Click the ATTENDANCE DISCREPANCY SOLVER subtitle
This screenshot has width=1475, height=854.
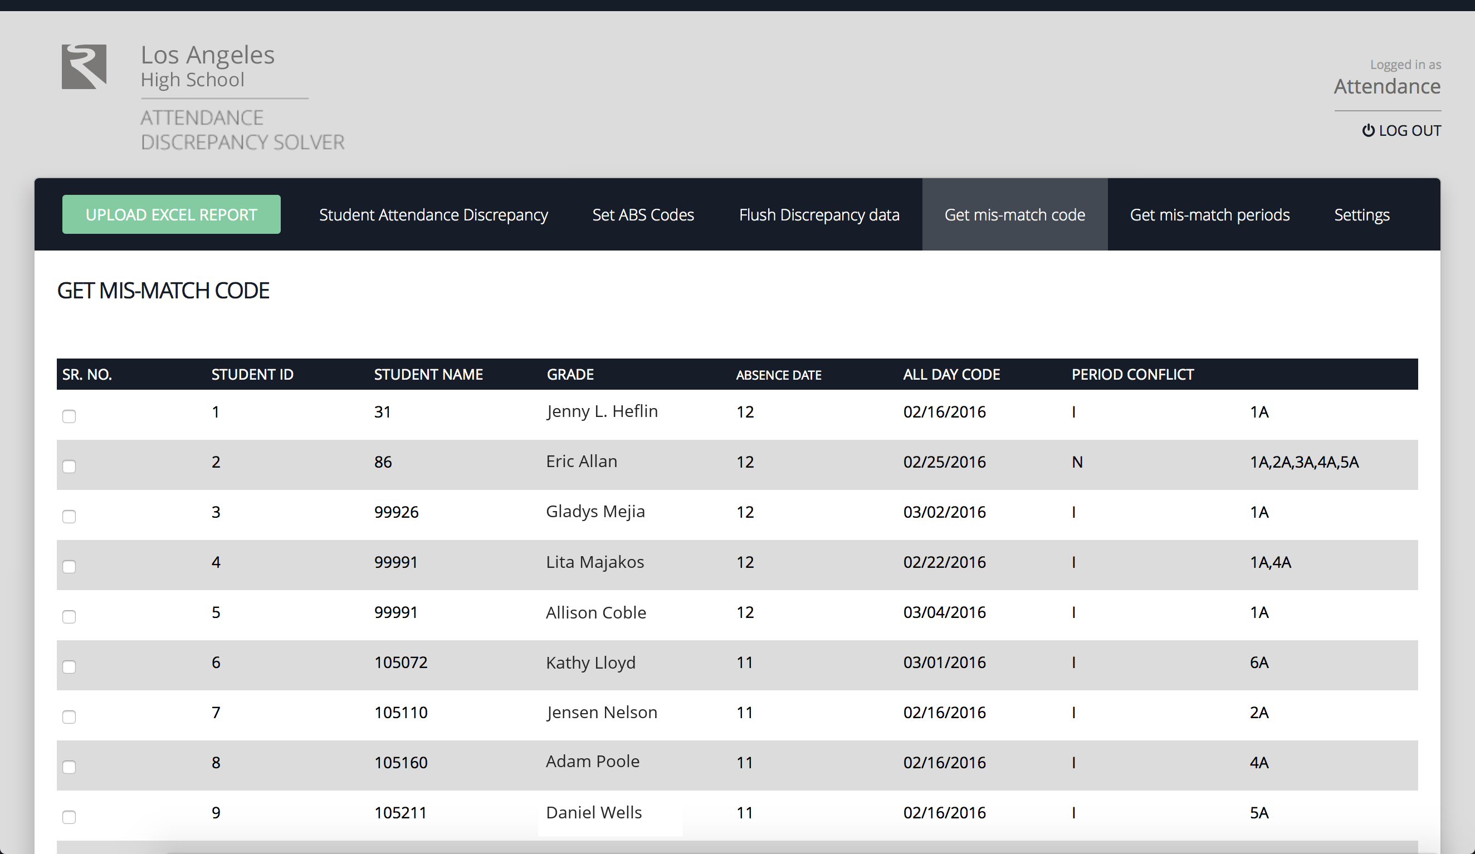(x=242, y=130)
